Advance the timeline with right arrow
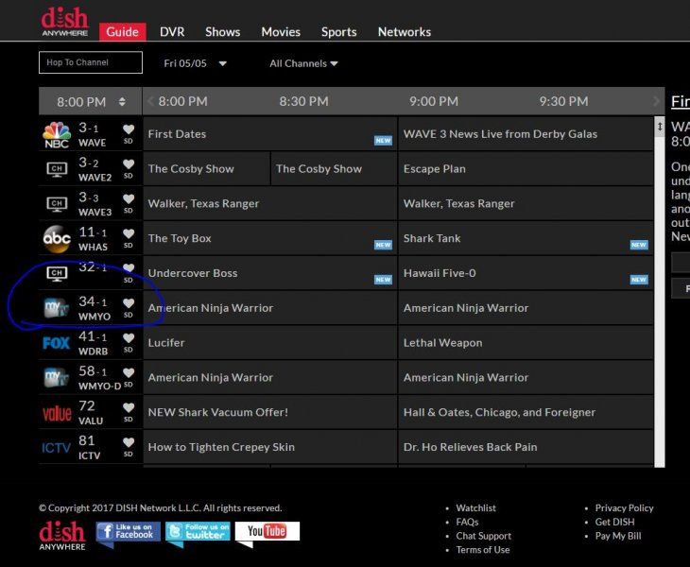 tap(657, 102)
